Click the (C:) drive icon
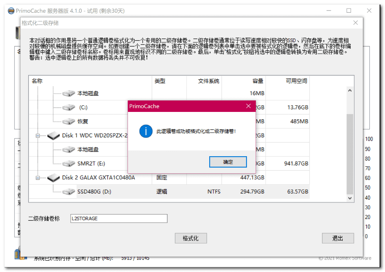 click(x=69, y=107)
